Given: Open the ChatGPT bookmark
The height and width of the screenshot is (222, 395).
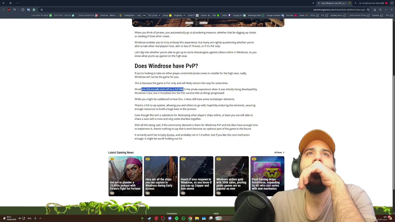Looking at the screenshot, I should 193,15.
